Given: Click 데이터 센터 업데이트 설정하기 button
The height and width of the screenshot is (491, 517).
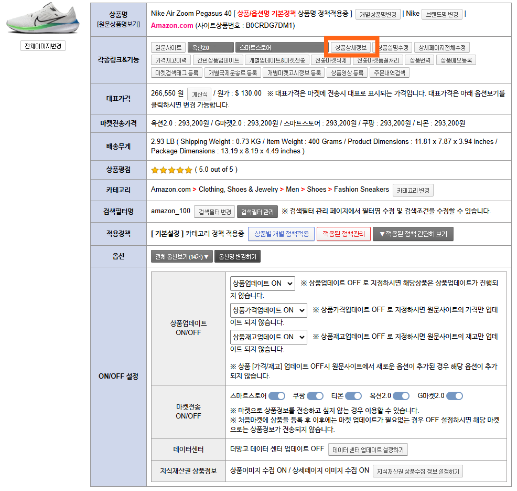Looking at the screenshot, I should point(368,450).
